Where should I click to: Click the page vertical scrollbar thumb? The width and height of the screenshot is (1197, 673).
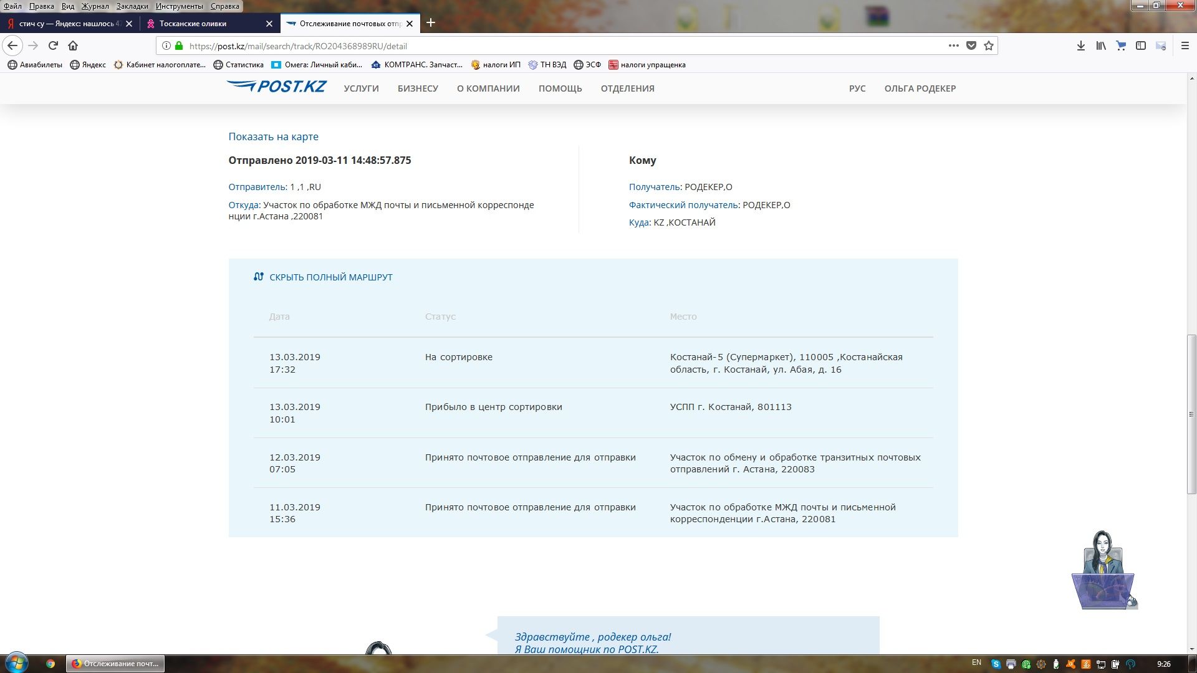(x=1191, y=414)
